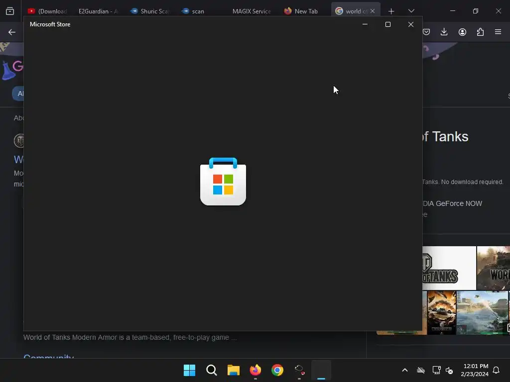Open the battlefield landscape screenshot thumbnail
Image resolution: width=510 pixels, height=382 pixels.
coord(482,313)
